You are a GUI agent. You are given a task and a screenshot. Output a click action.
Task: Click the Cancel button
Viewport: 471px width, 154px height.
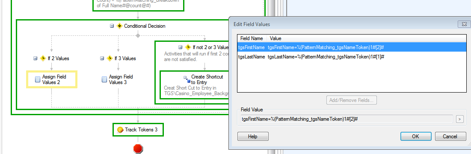click(x=450, y=137)
